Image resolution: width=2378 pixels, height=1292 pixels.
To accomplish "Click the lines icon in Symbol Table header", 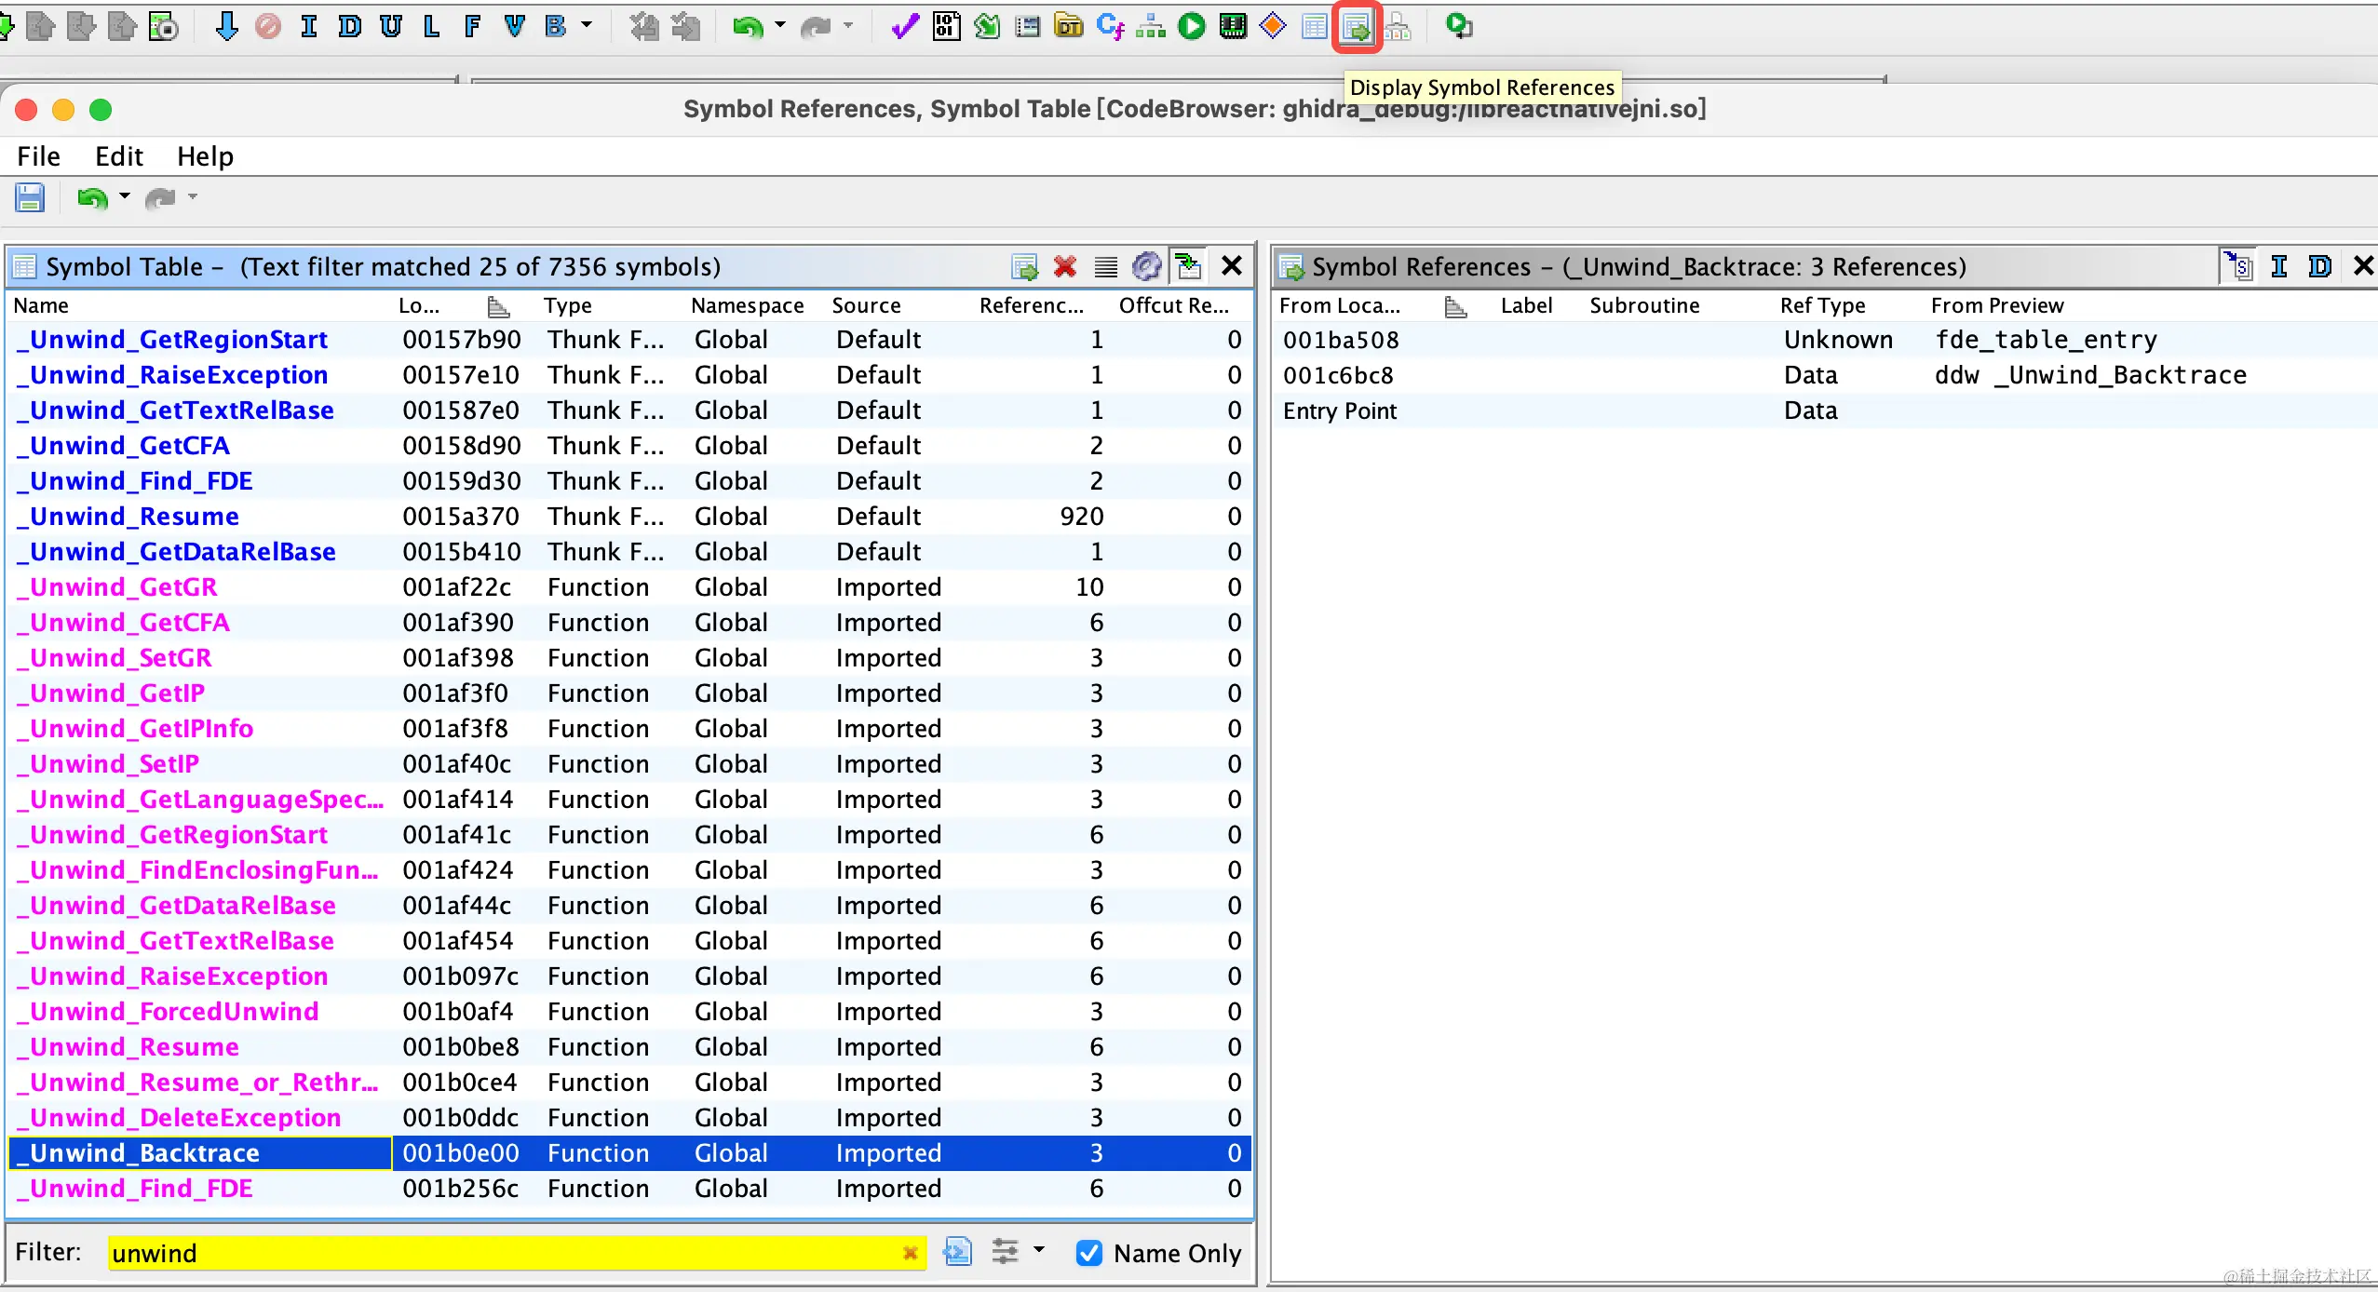I will pos(1106,267).
